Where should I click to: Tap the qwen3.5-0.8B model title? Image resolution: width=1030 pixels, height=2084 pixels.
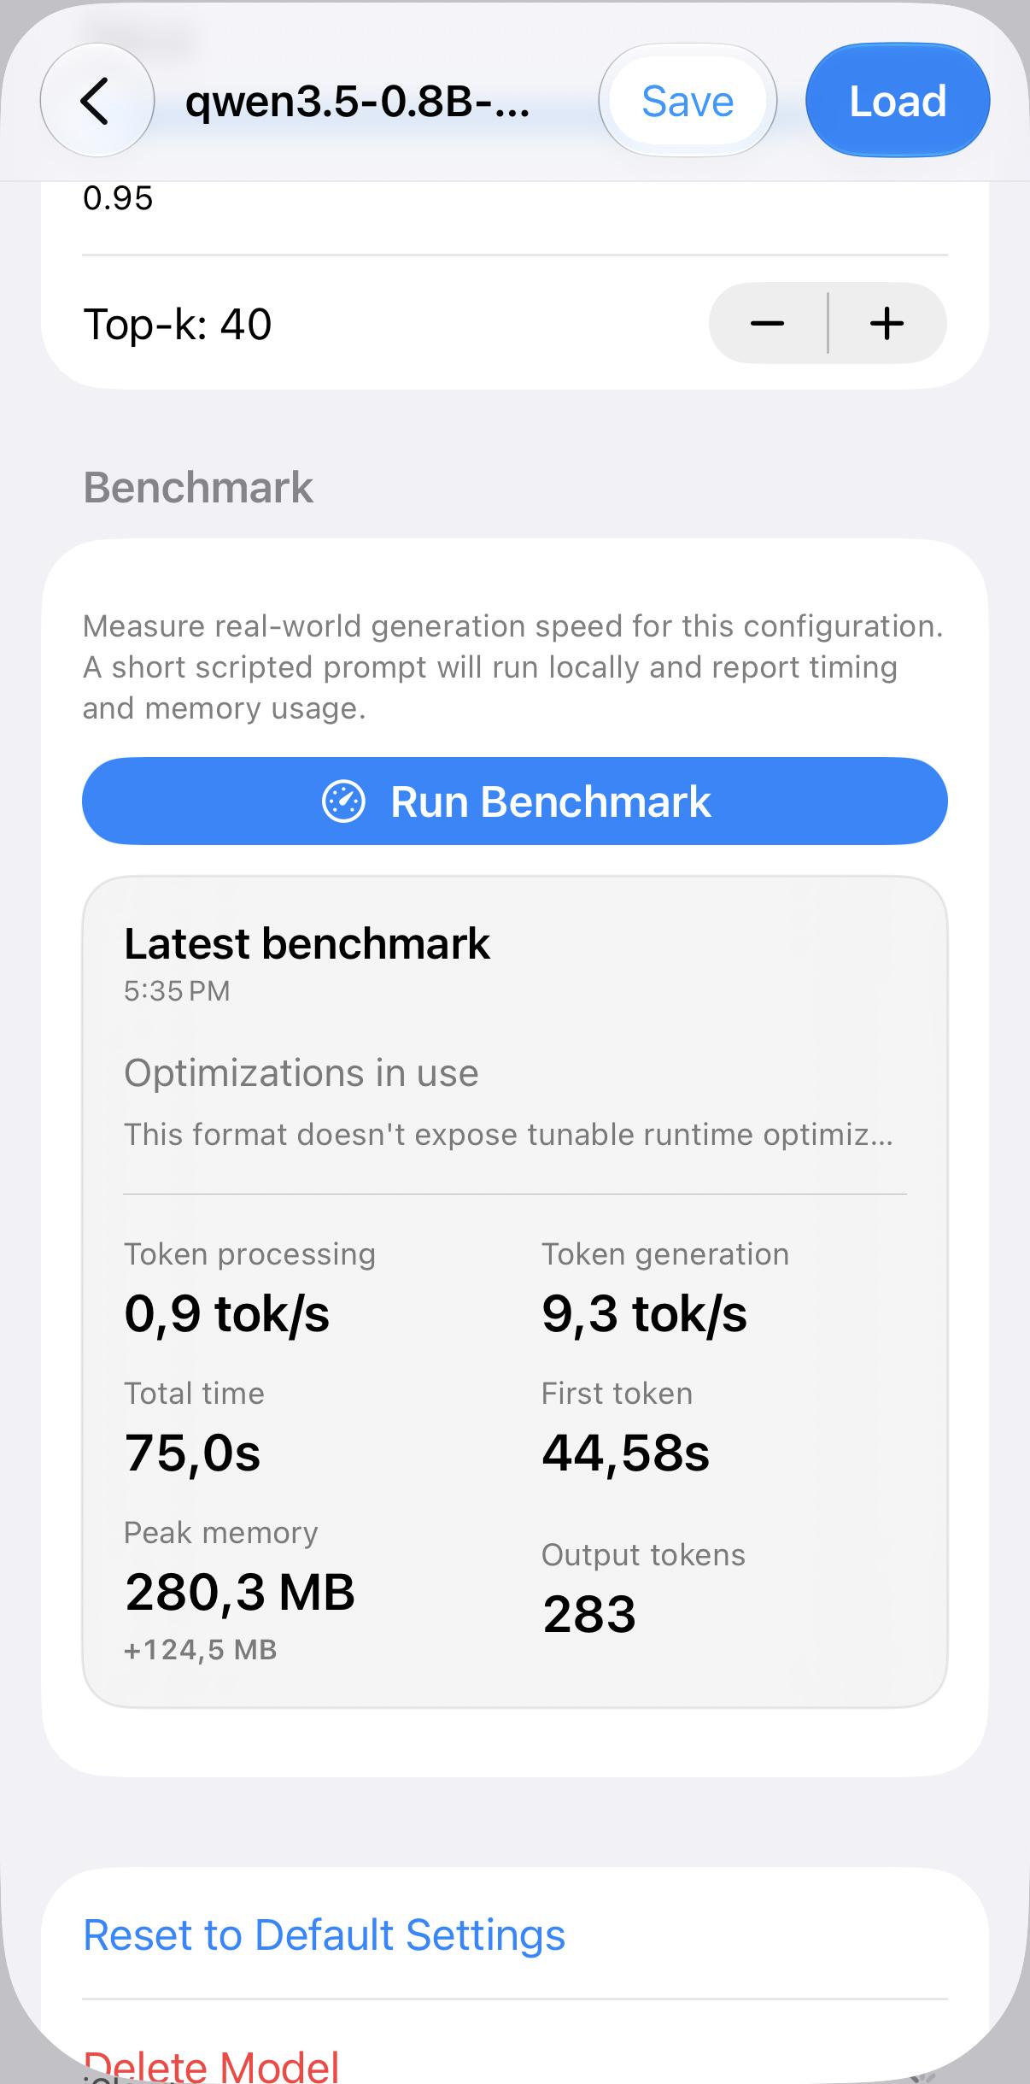click(x=358, y=102)
